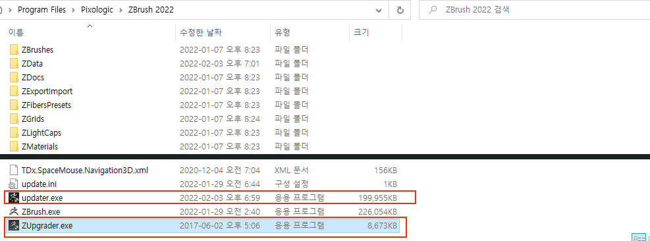Click ZBrush.exe date 2022-01-29 오전 2:40
Viewport: 650px width, 241px height.
tap(220, 211)
